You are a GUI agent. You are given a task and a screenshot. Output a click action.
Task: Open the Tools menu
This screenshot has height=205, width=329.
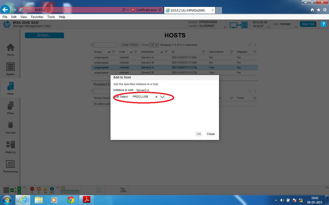coord(51,17)
